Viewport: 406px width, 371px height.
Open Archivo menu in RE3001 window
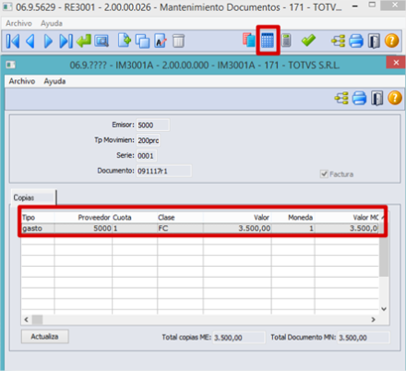pos(18,23)
